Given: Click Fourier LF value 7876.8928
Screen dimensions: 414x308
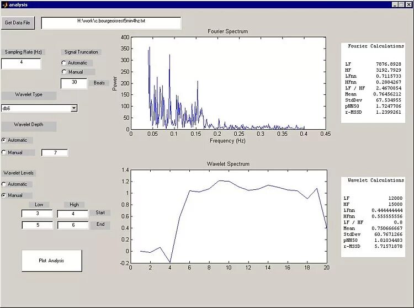Looking at the screenshot, I should [x=389, y=64].
